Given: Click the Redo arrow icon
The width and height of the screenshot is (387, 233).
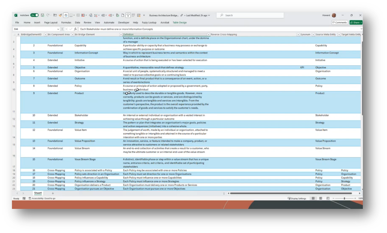Looking at the screenshot, I should pos(48,15).
